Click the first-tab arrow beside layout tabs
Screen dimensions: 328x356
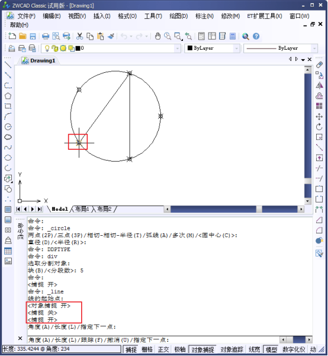point(18,209)
